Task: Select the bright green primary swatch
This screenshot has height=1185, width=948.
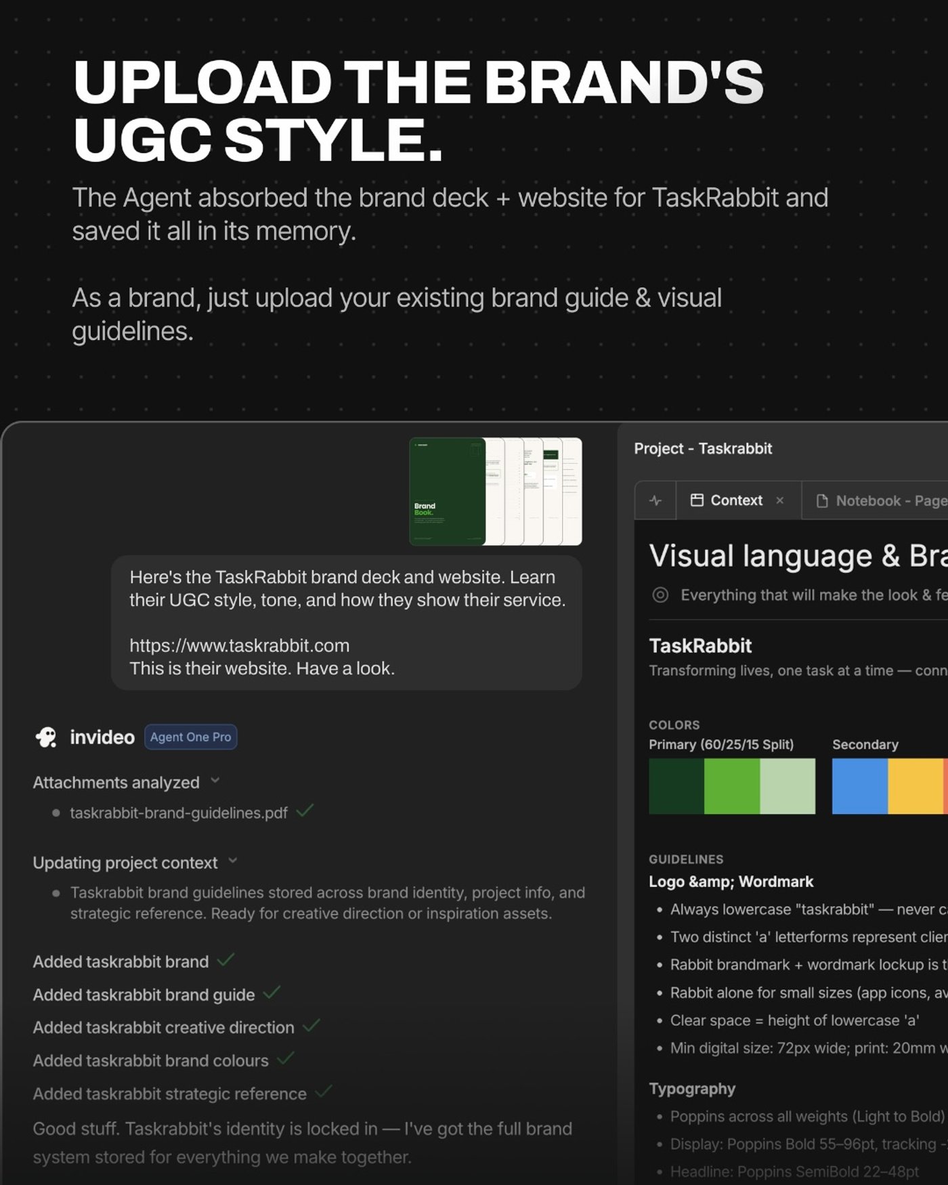Action: pos(732,786)
